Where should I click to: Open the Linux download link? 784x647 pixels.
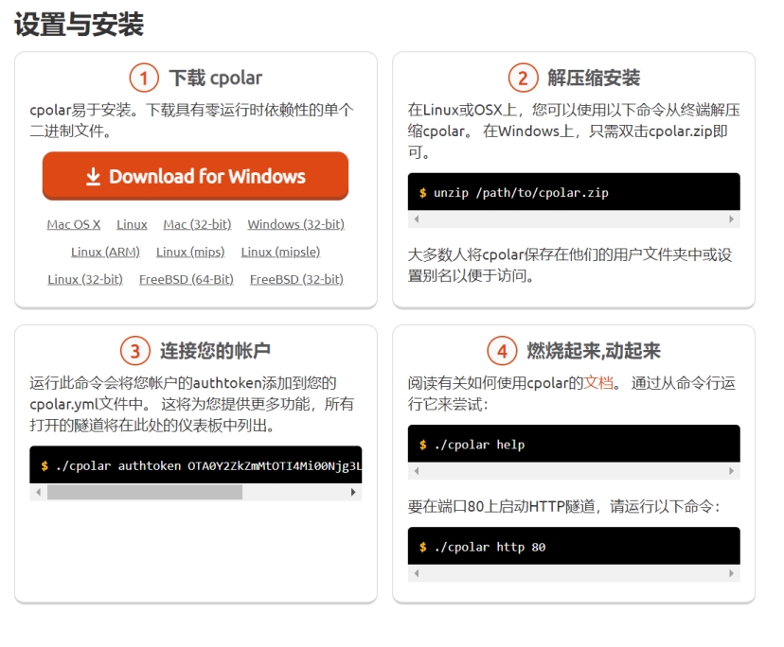click(132, 224)
